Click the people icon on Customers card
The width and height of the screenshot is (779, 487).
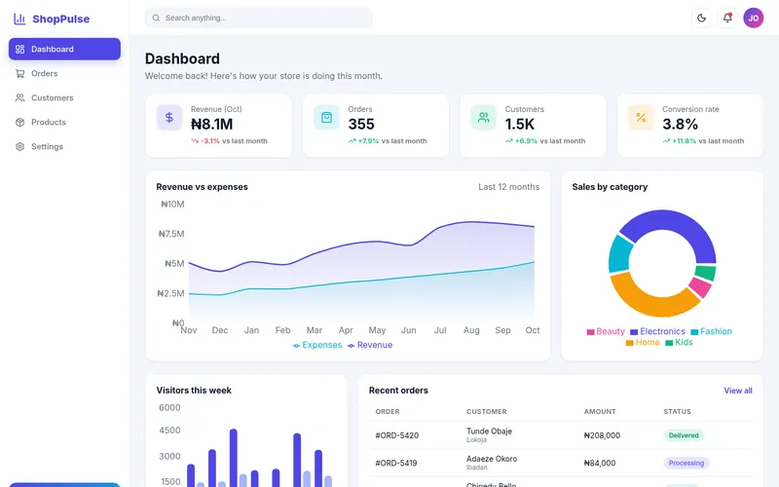(x=483, y=117)
